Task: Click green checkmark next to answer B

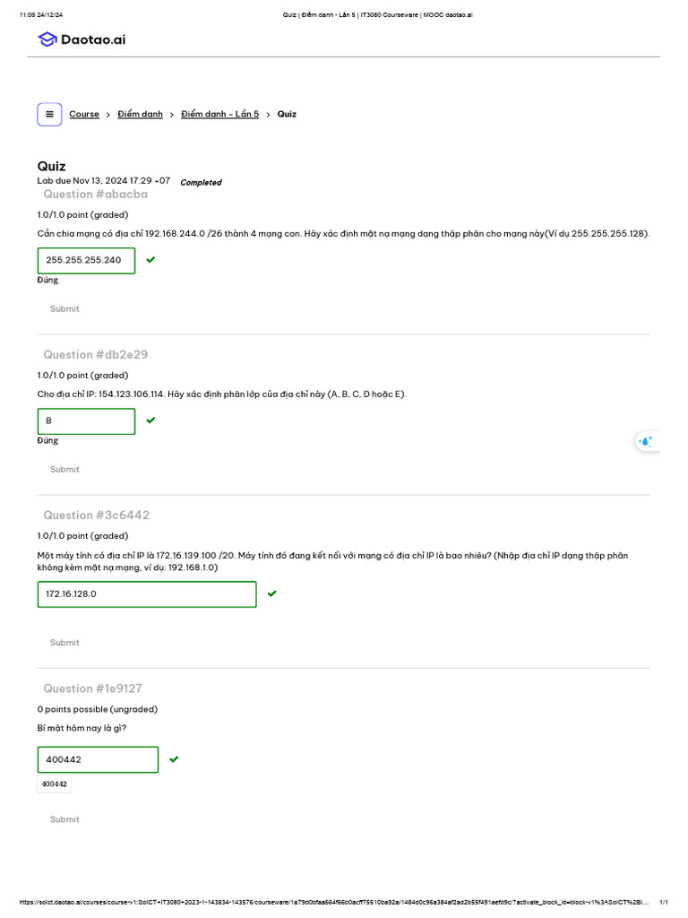Action: [150, 420]
